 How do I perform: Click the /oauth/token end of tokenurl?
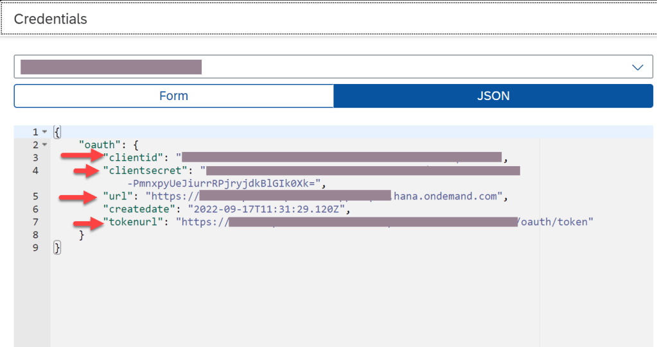point(555,222)
